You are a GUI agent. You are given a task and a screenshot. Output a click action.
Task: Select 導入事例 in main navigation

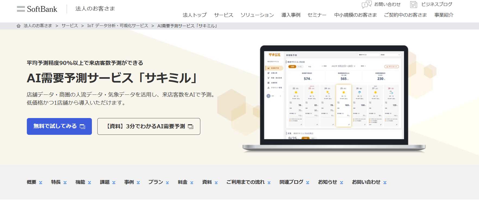pyautogui.click(x=291, y=15)
